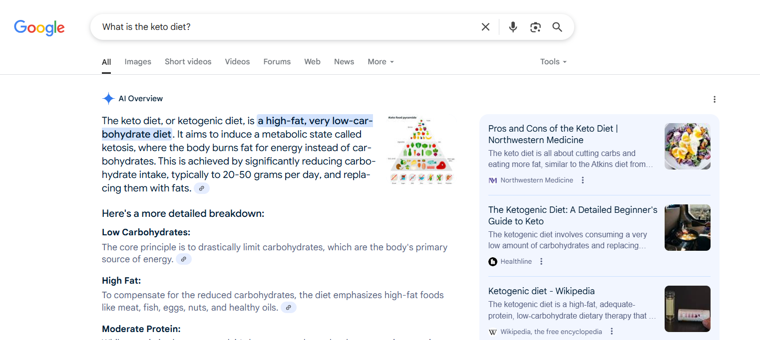Select the News search tab
760x340 pixels.
pos(344,61)
